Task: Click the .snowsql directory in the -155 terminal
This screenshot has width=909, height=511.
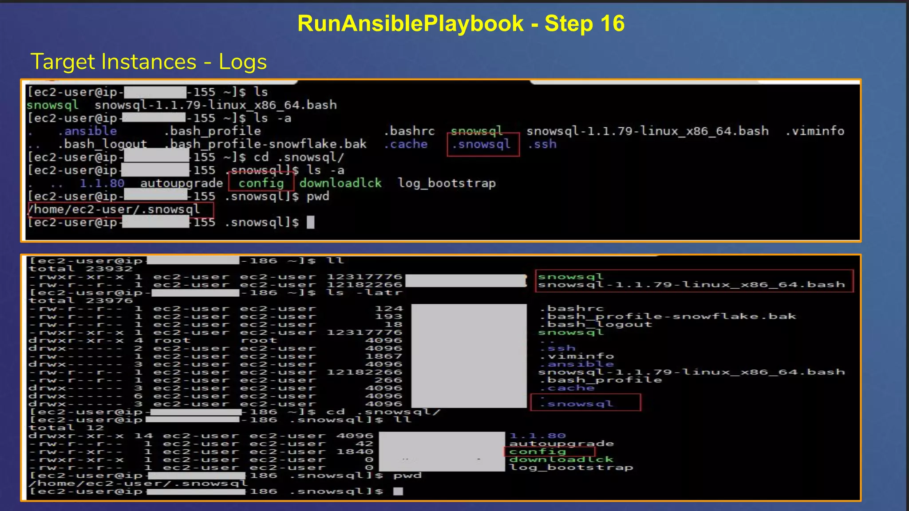Action: [x=481, y=144]
